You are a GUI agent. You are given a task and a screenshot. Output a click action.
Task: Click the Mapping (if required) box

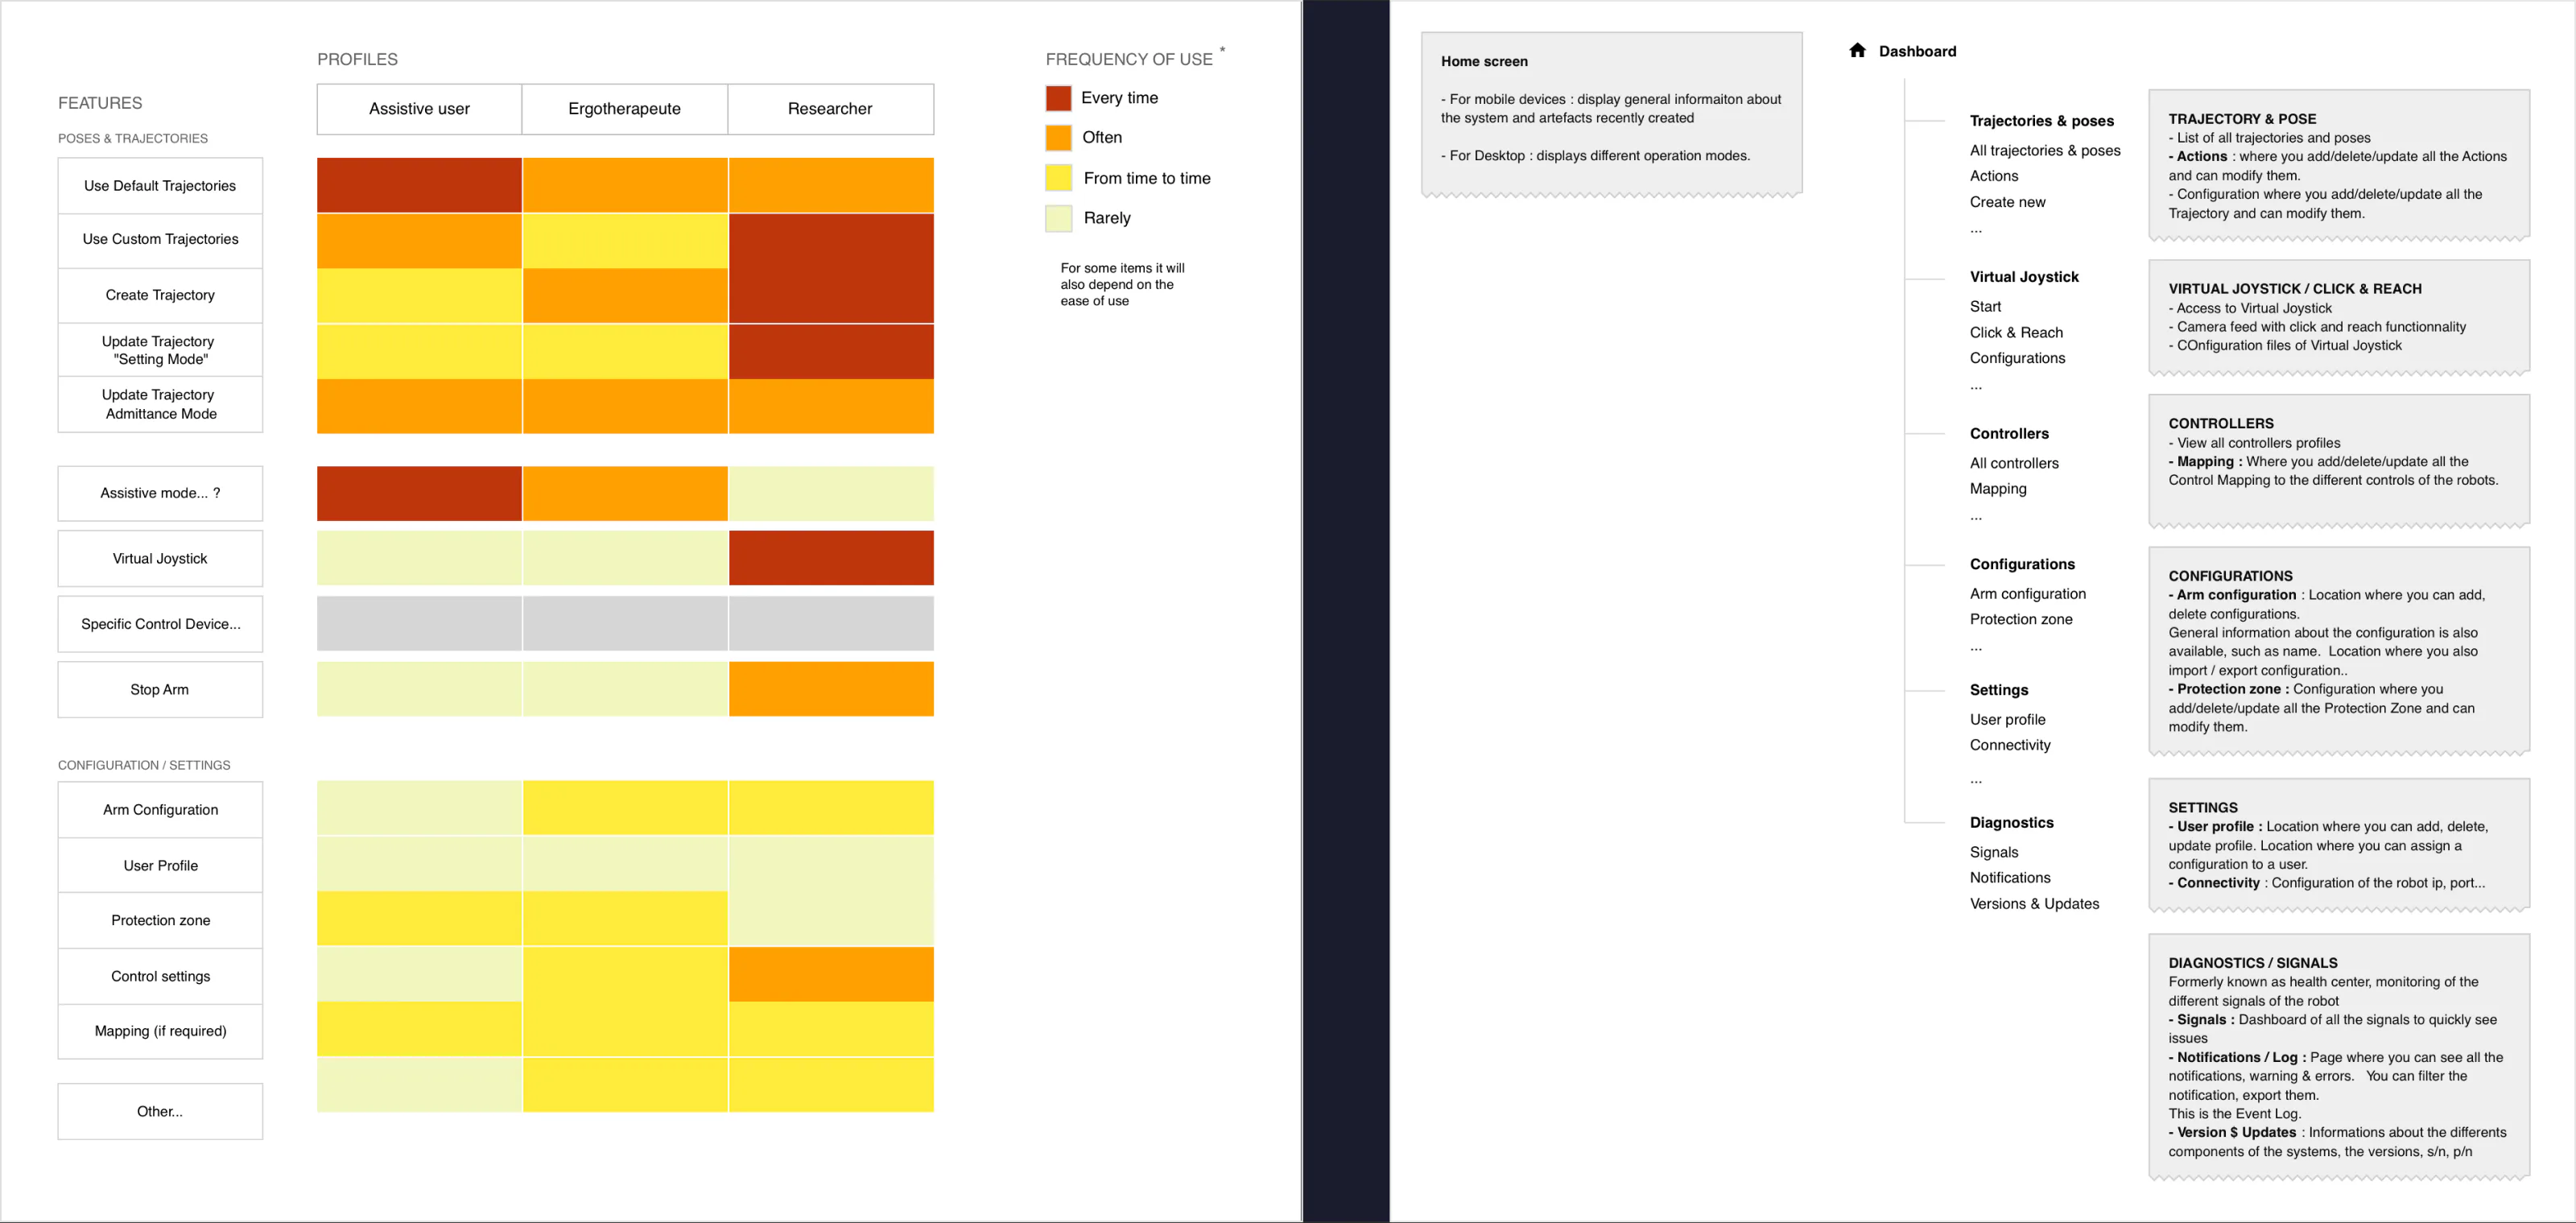(160, 1031)
